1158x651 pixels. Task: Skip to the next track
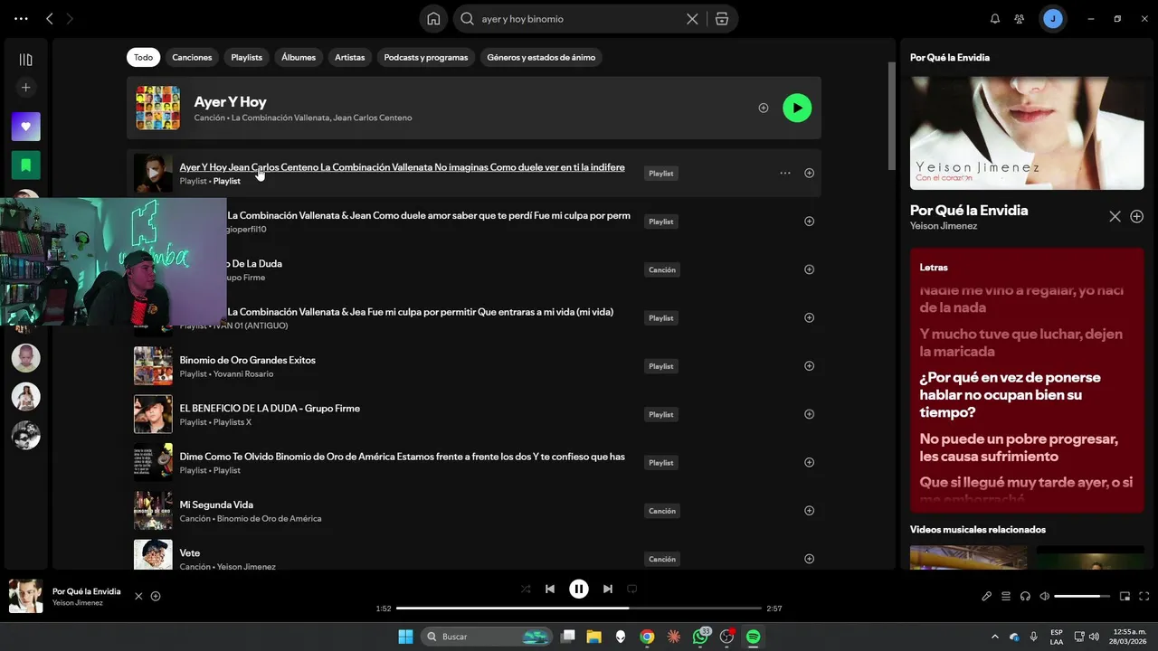tap(608, 589)
